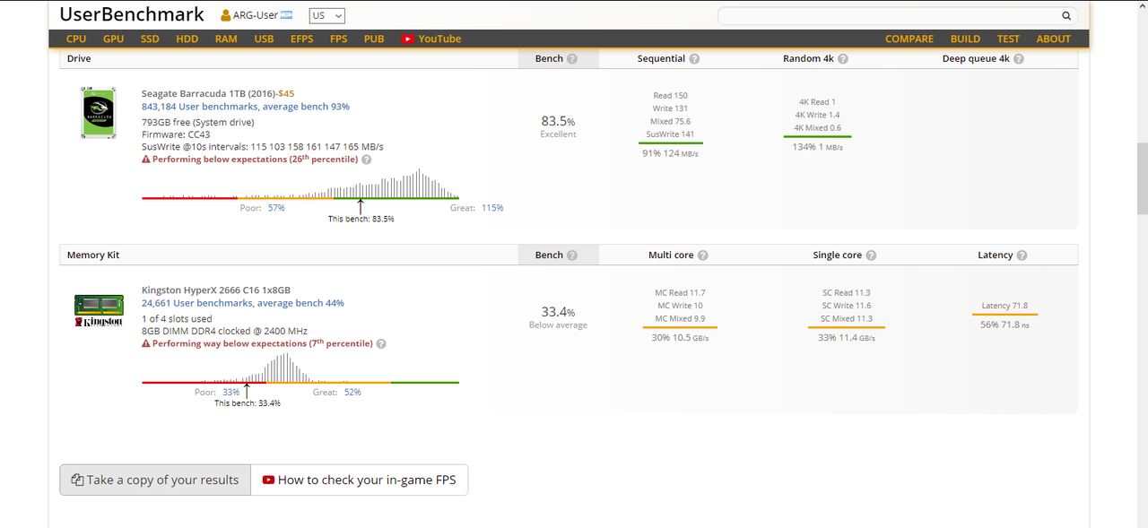Click the UserBenchmark site logo
The image size is (1148, 528).
pyautogui.click(x=132, y=15)
